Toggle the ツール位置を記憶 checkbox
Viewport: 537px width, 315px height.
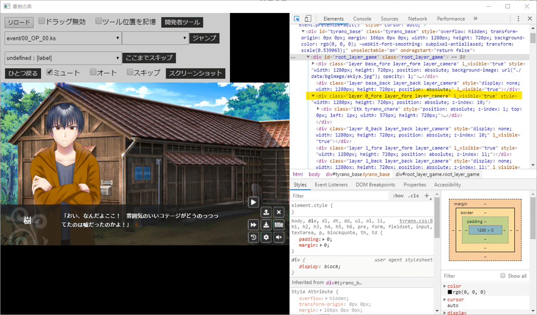click(x=99, y=21)
